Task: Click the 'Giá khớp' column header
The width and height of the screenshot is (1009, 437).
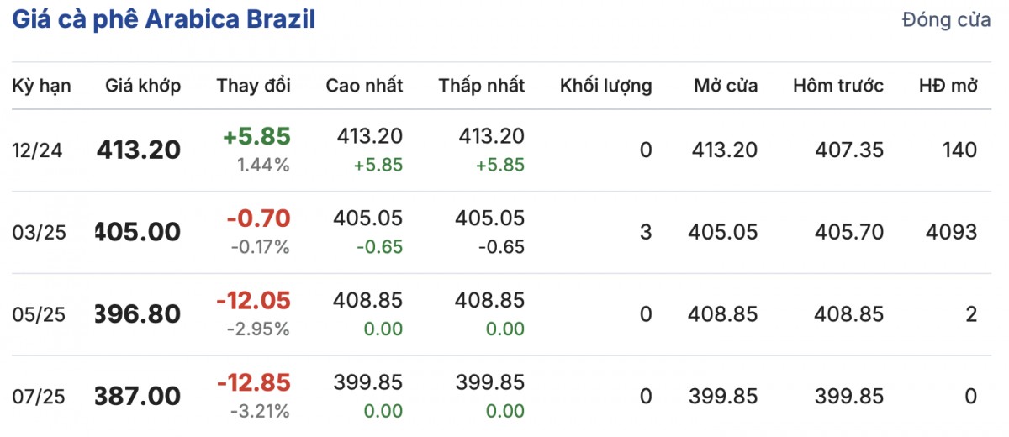Action: (143, 86)
